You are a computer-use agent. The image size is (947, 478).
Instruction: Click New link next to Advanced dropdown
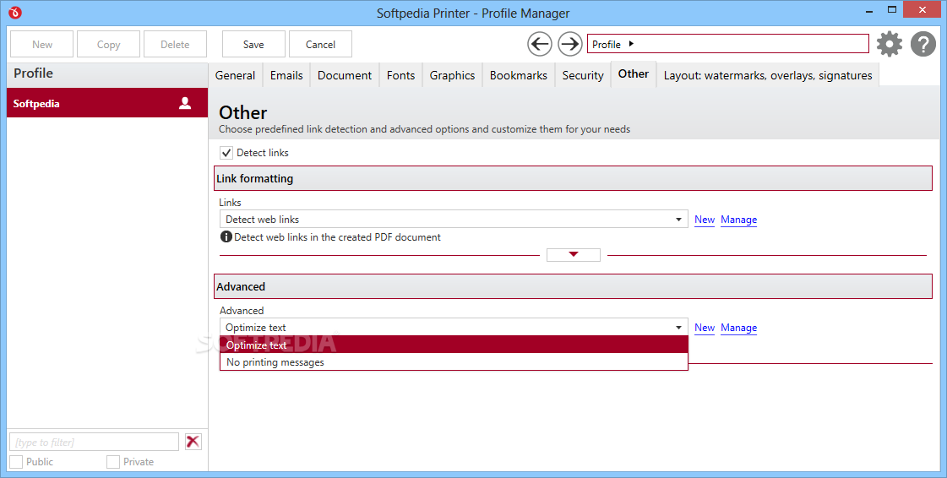(705, 328)
